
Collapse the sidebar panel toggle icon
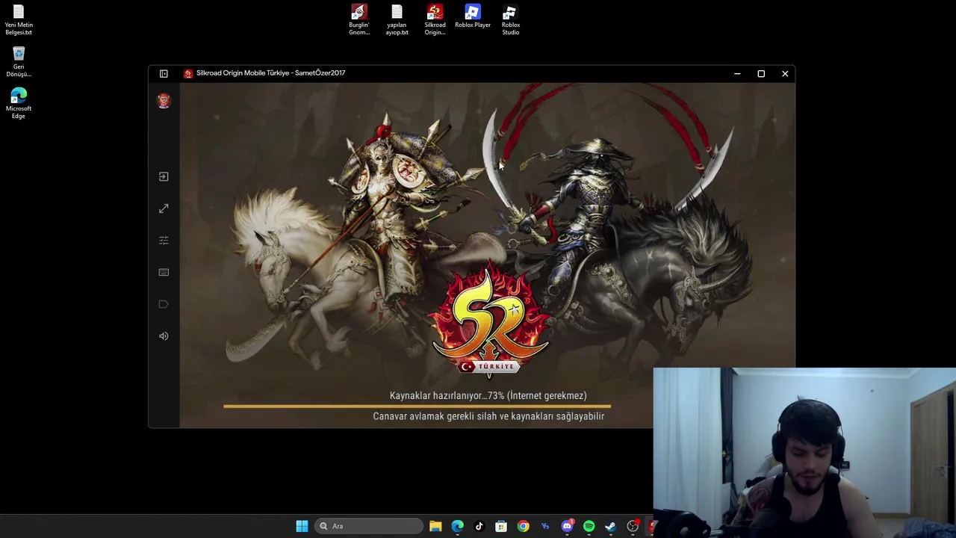[164, 73]
